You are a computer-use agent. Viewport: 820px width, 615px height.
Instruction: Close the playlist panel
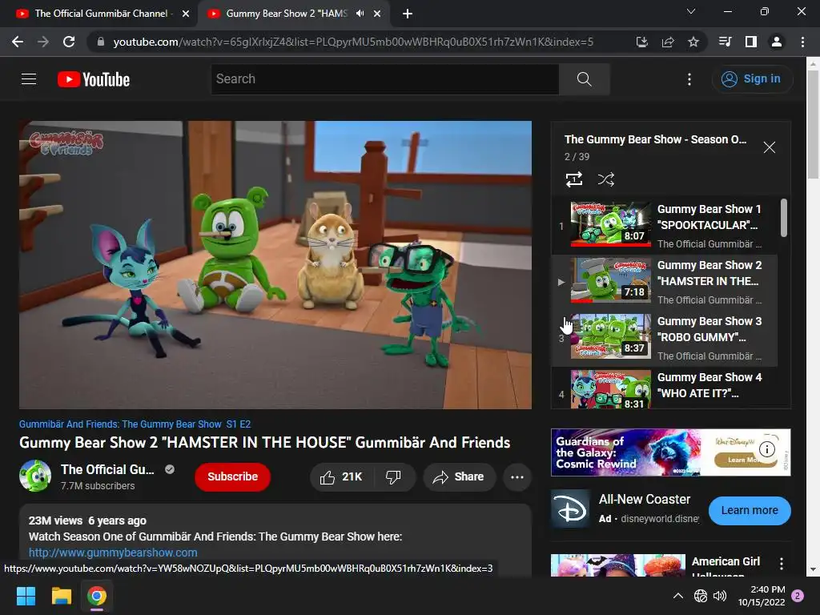coord(770,147)
